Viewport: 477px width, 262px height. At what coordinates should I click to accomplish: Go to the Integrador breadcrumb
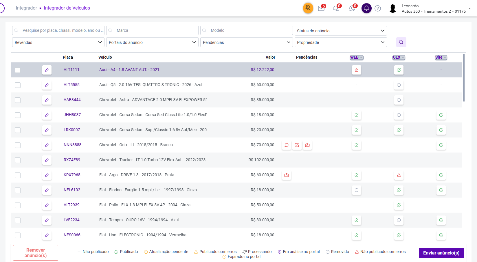tap(26, 8)
